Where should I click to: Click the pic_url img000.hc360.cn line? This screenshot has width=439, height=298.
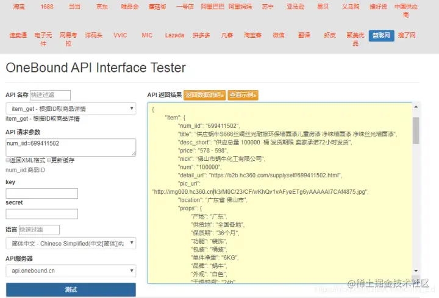point(260,192)
